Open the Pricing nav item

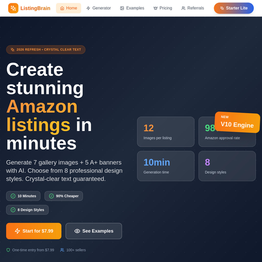coord(163,8)
